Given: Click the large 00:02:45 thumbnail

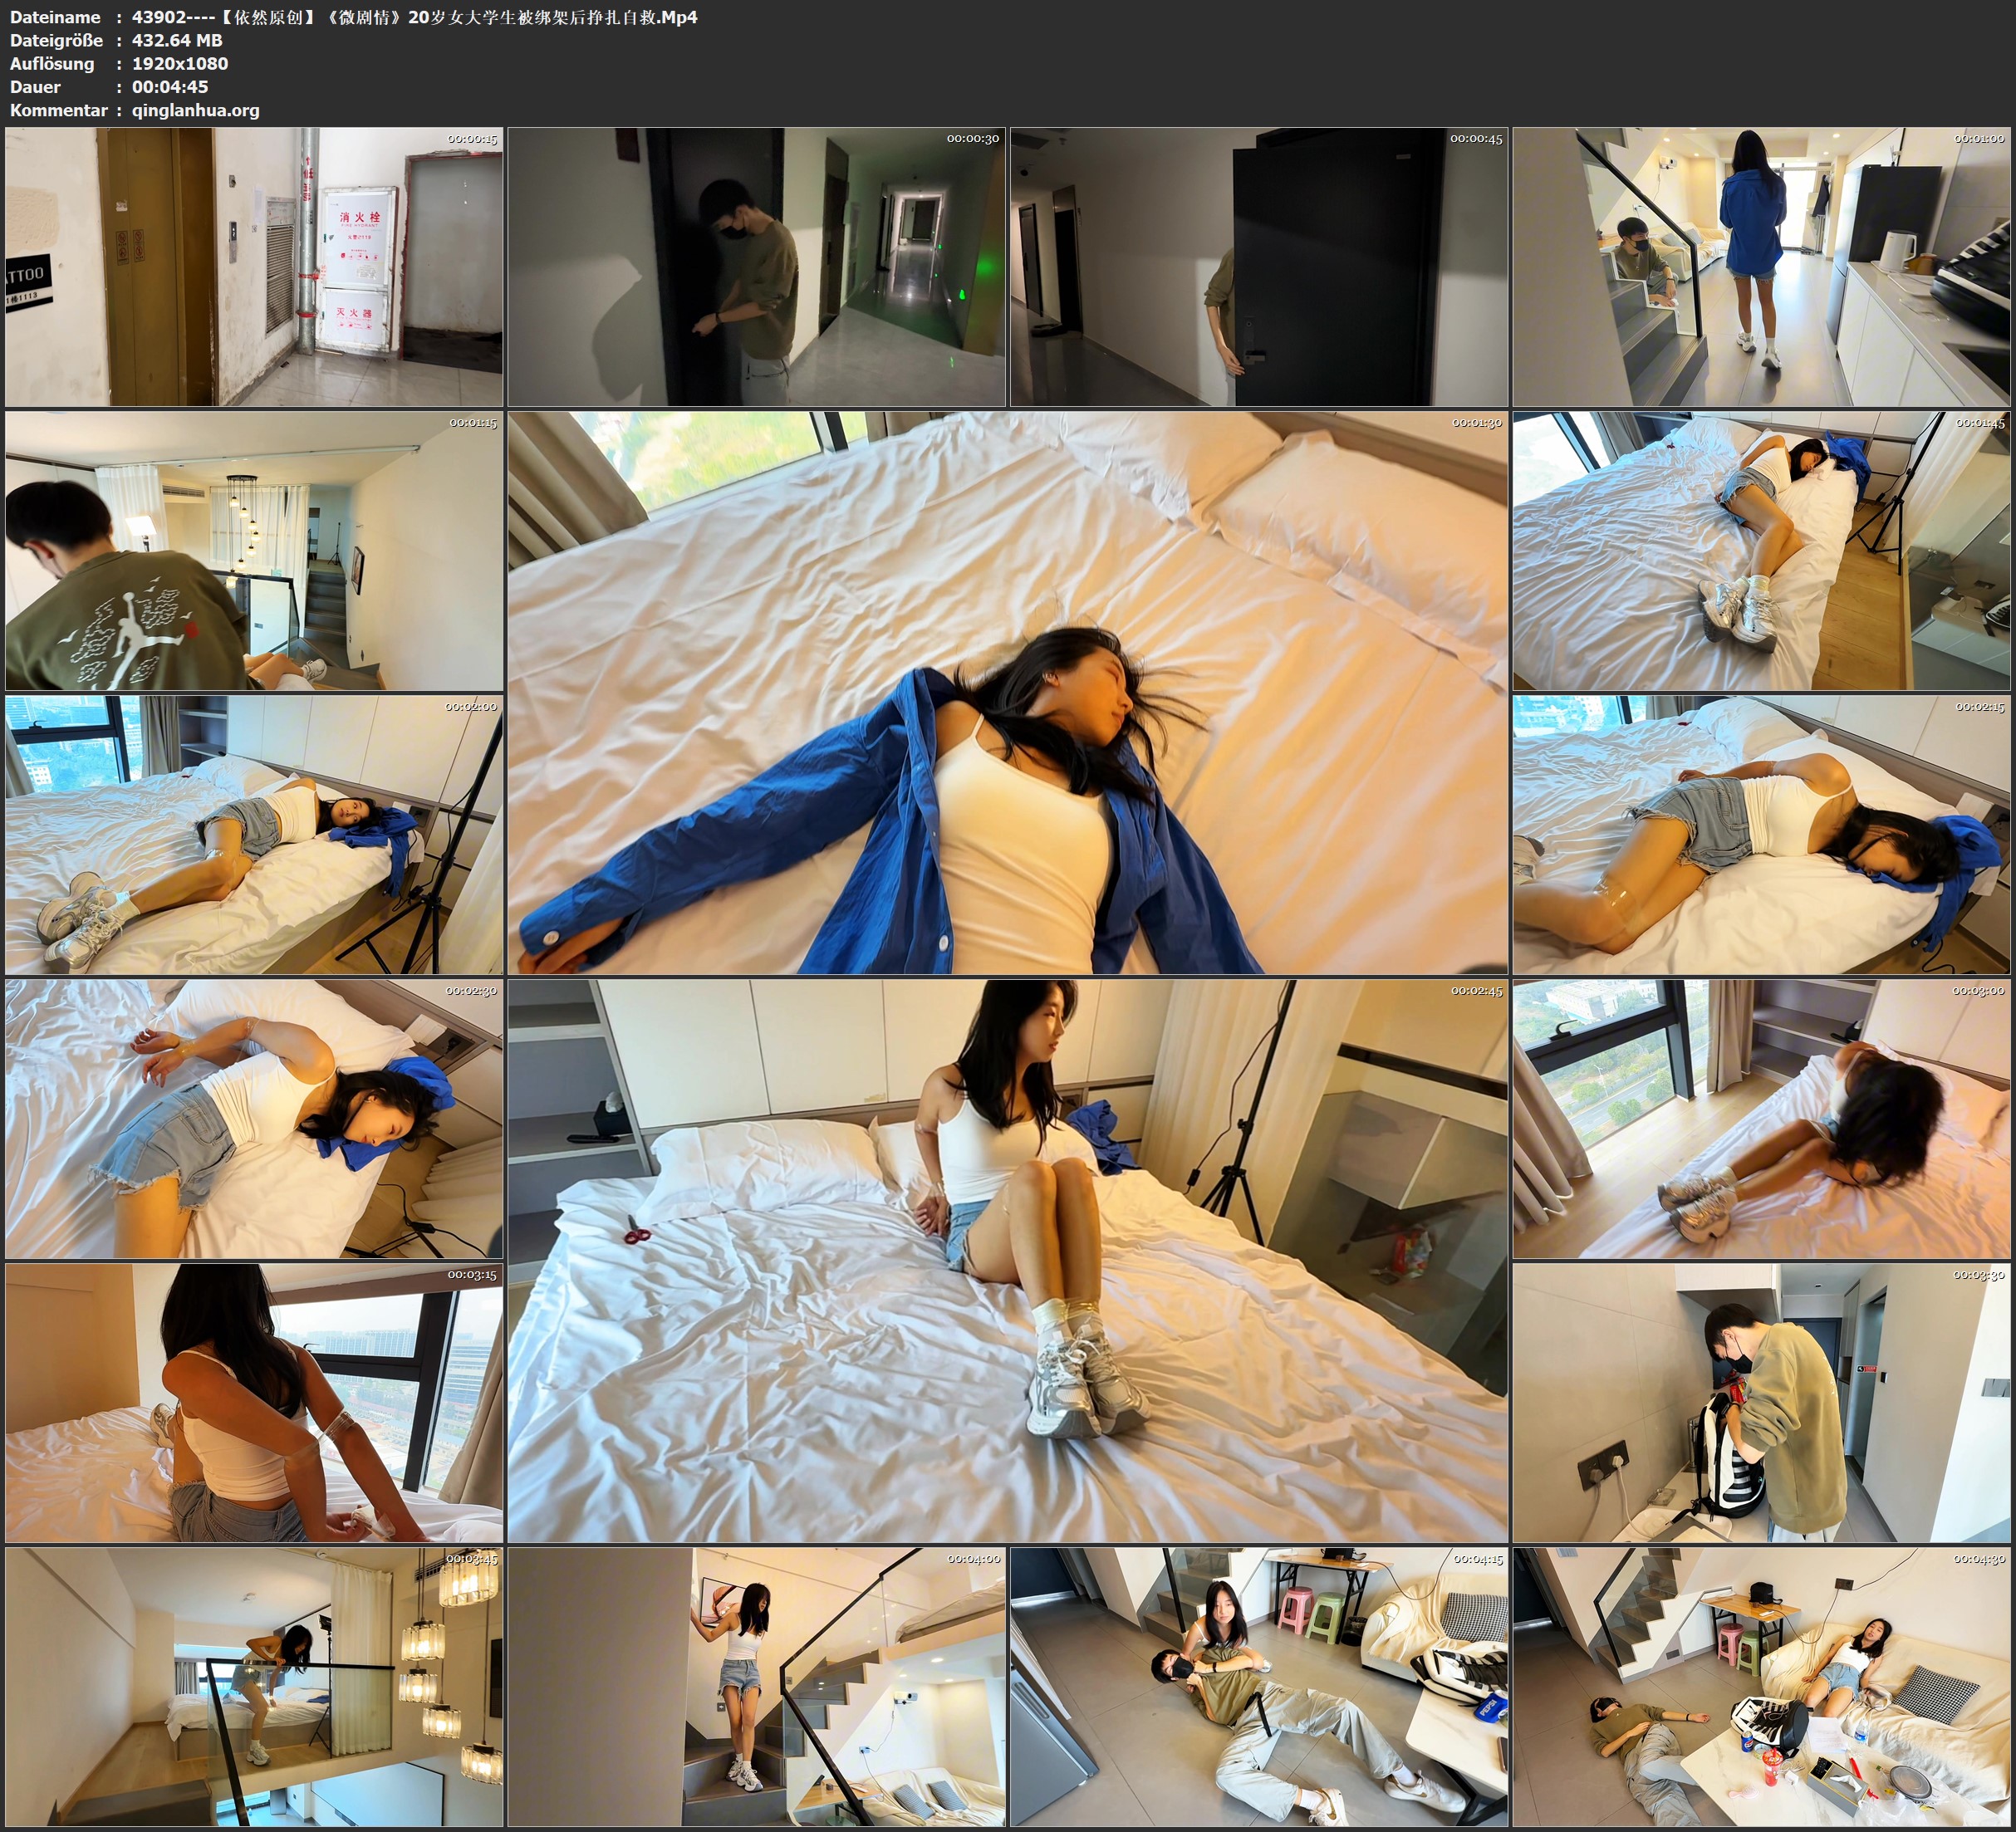Looking at the screenshot, I should (x=1007, y=1260).
